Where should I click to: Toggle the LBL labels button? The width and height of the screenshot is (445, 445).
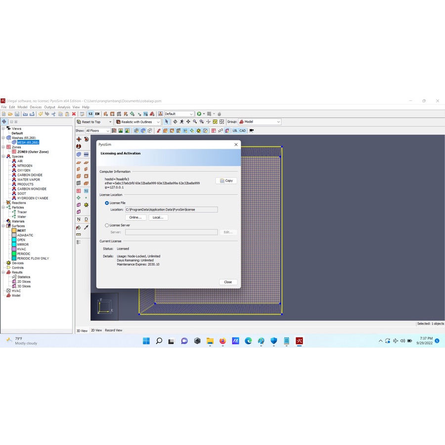tap(235, 131)
